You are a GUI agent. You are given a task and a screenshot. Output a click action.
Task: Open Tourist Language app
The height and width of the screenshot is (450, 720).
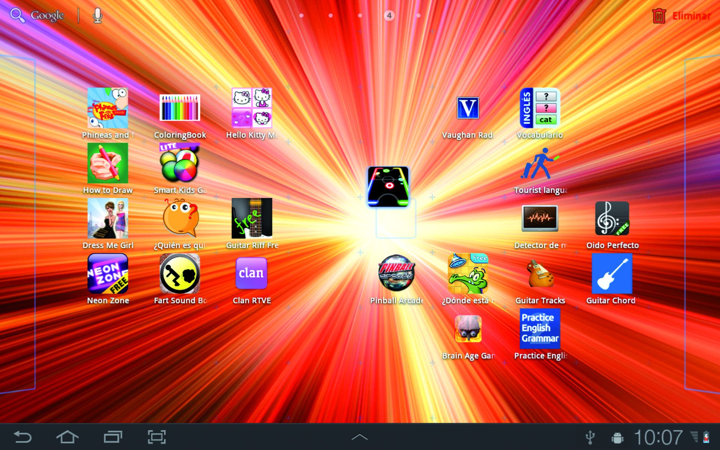tap(540, 164)
